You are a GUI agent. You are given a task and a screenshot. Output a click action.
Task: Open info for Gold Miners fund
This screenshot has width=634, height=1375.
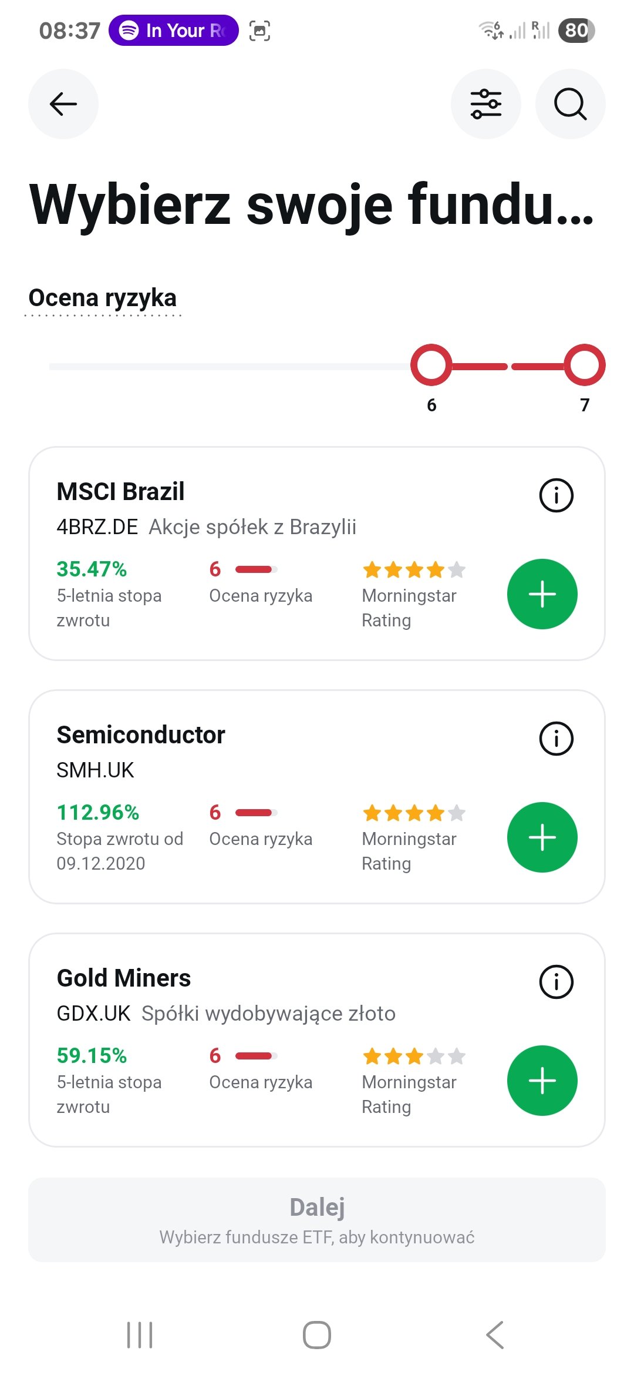[x=556, y=982]
